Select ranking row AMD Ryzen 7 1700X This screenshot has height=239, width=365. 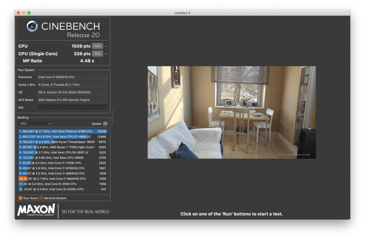[63, 147]
